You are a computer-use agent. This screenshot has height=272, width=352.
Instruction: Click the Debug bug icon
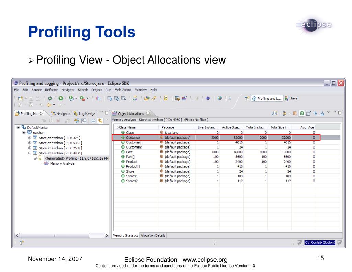50,98
